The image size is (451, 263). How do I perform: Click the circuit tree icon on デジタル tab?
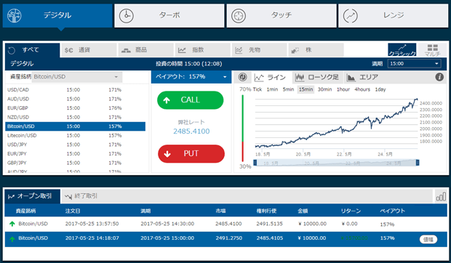15,15
